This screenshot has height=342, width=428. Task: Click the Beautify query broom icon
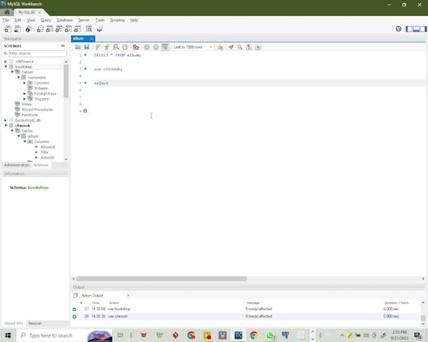(x=230, y=47)
